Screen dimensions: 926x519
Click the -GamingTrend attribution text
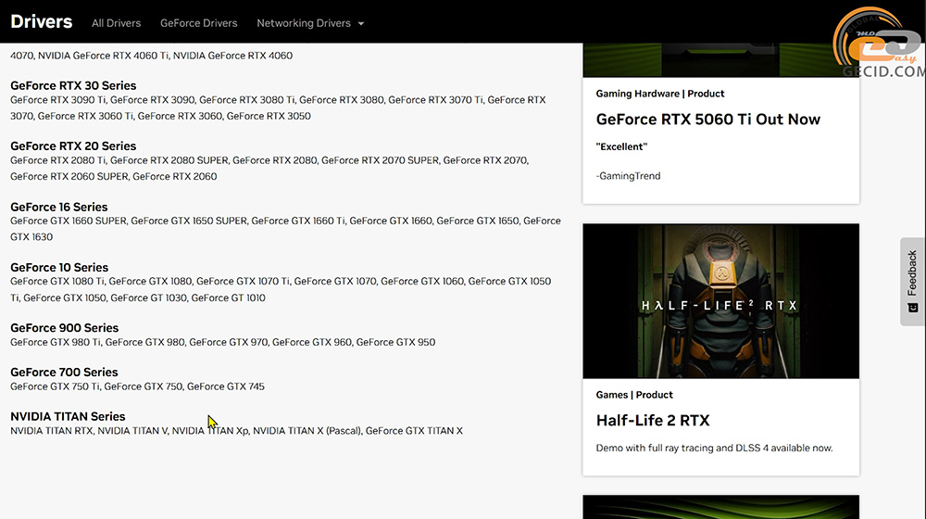[629, 176]
